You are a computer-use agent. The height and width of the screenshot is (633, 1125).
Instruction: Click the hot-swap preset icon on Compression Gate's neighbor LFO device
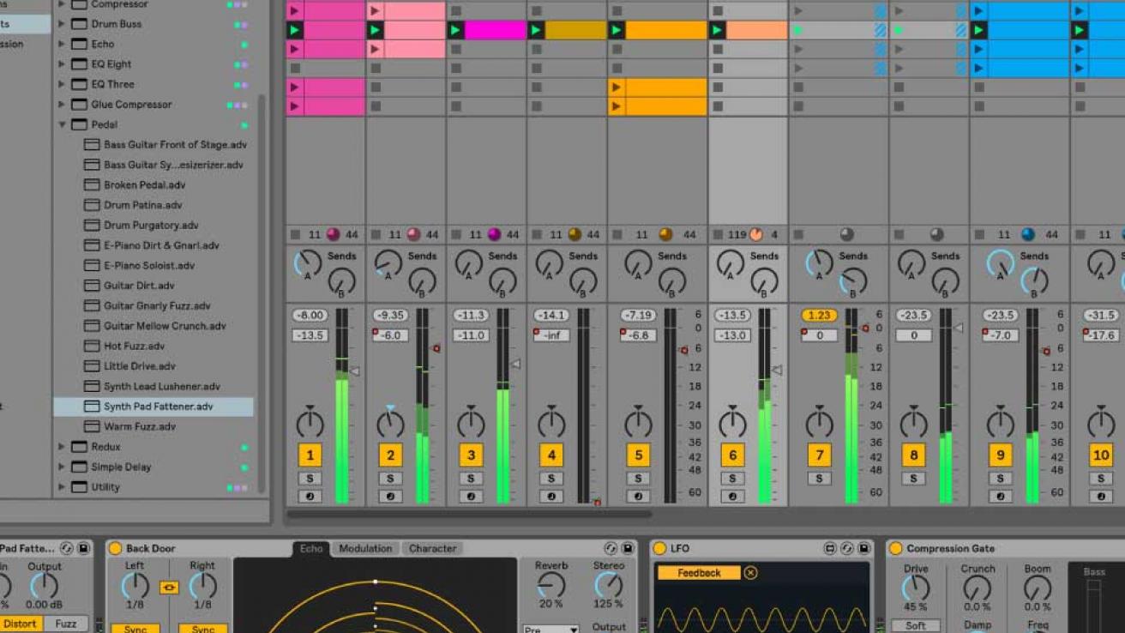point(846,548)
